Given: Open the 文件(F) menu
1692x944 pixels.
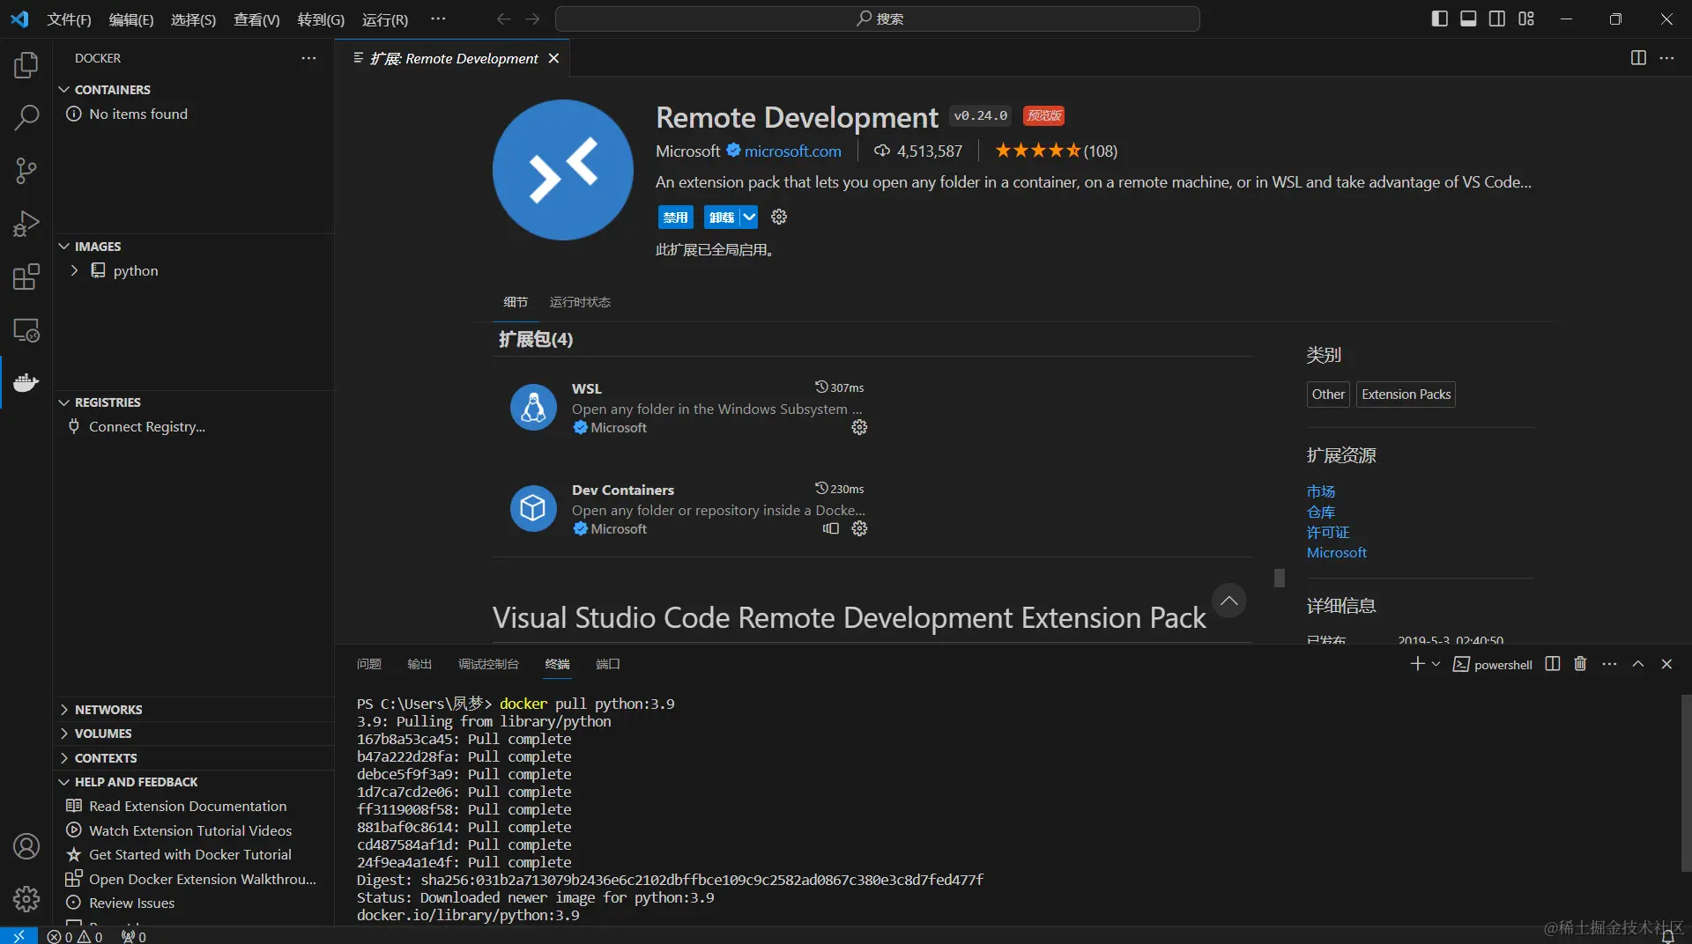Looking at the screenshot, I should 69,19.
